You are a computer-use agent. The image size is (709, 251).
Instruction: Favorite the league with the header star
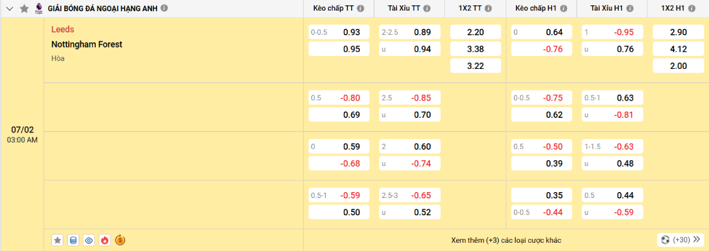[x=24, y=9]
